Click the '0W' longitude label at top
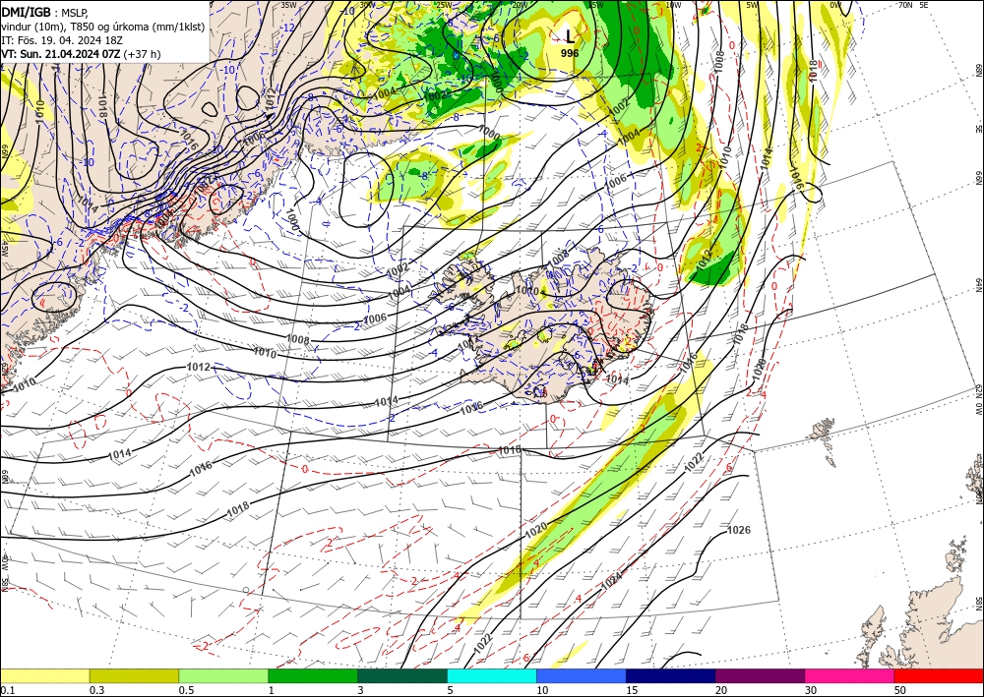This screenshot has height=697, width=984. [835, 5]
